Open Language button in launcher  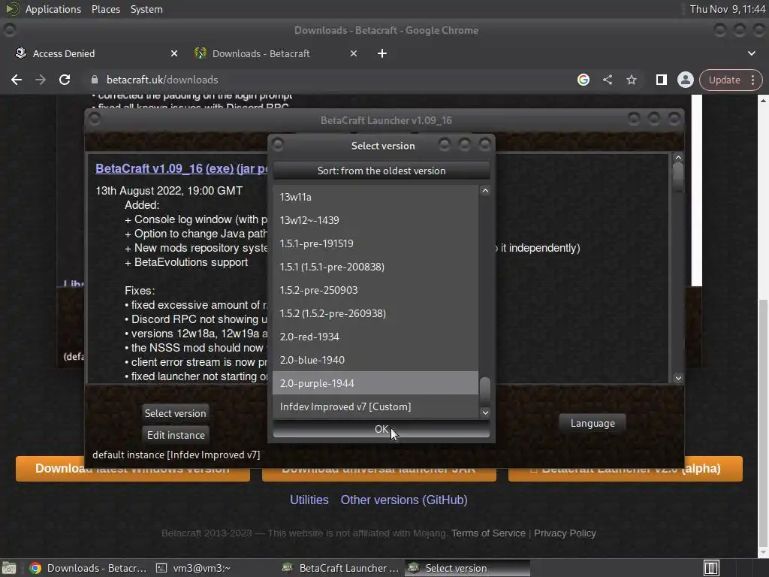tap(593, 423)
